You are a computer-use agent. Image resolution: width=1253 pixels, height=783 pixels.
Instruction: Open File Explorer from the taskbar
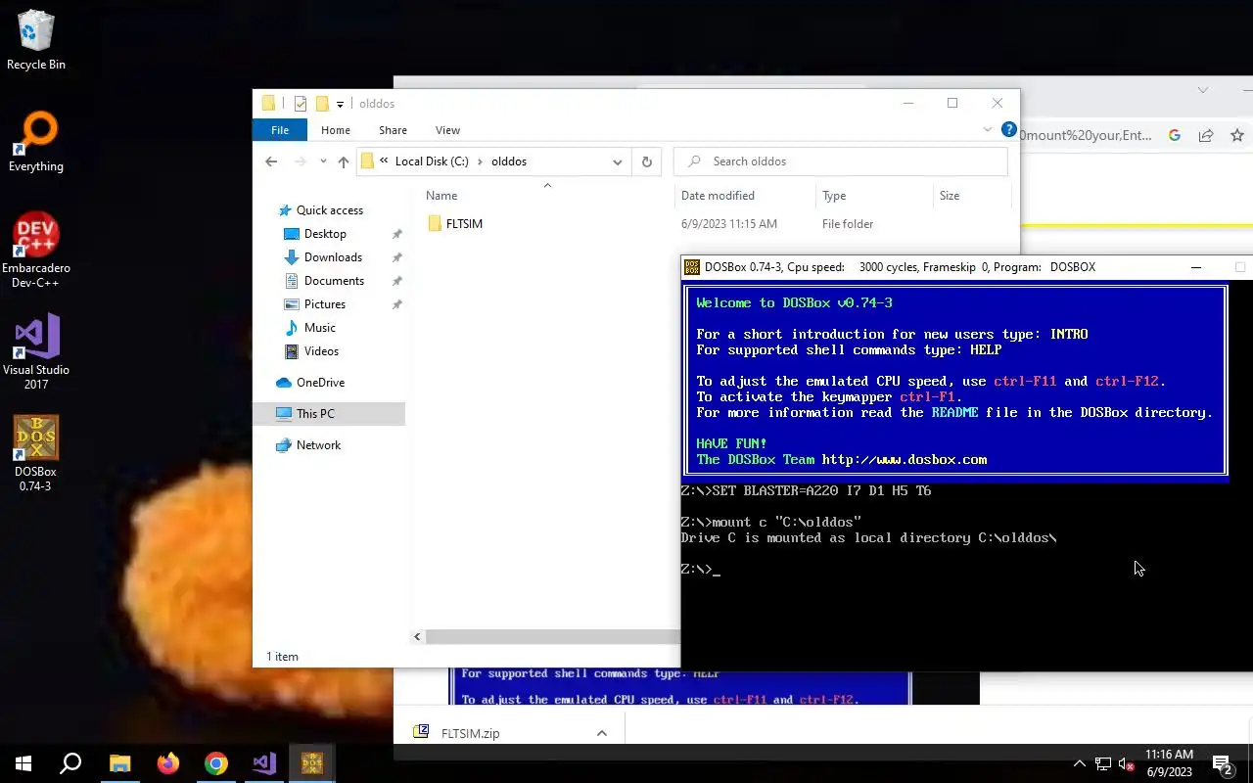tap(119, 763)
